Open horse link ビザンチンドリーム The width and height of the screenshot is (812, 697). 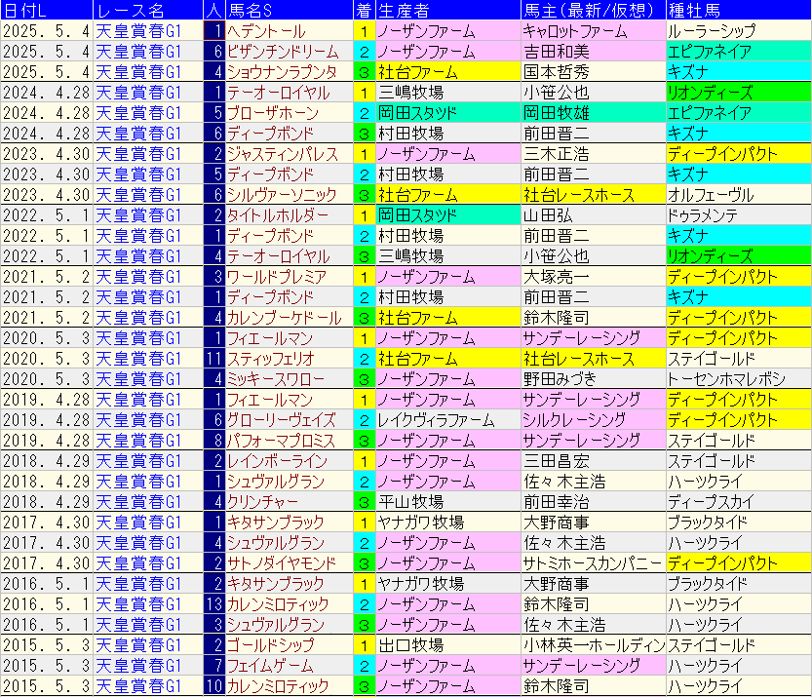(x=282, y=52)
